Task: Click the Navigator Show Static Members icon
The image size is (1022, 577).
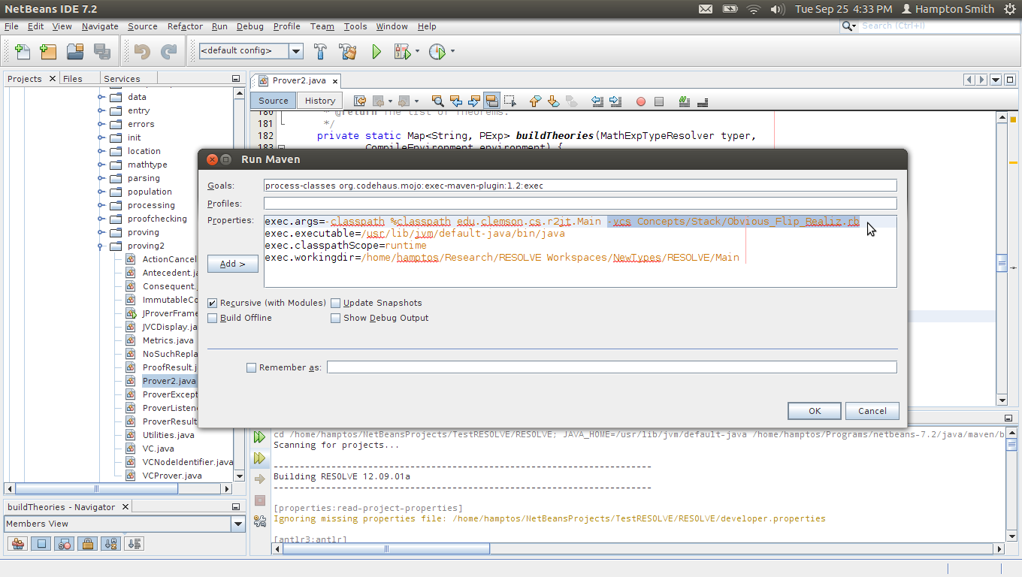Action: (65, 543)
